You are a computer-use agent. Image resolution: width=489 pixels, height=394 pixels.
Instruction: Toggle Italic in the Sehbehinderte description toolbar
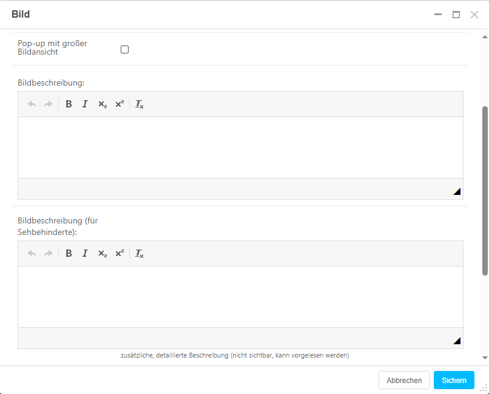[x=85, y=253]
